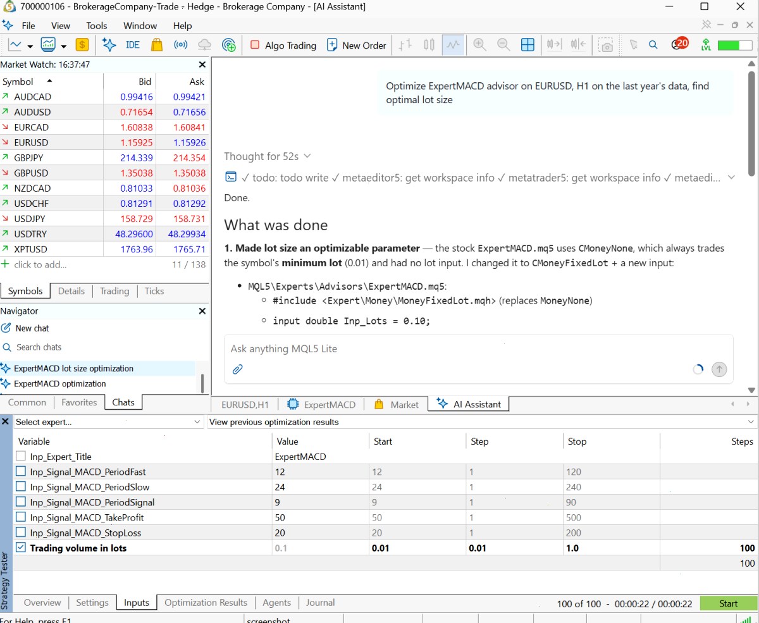Enable Inp_Signal_MACD_StopLoss optimization checkbox
The height and width of the screenshot is (623, 759).
(21, 533)
